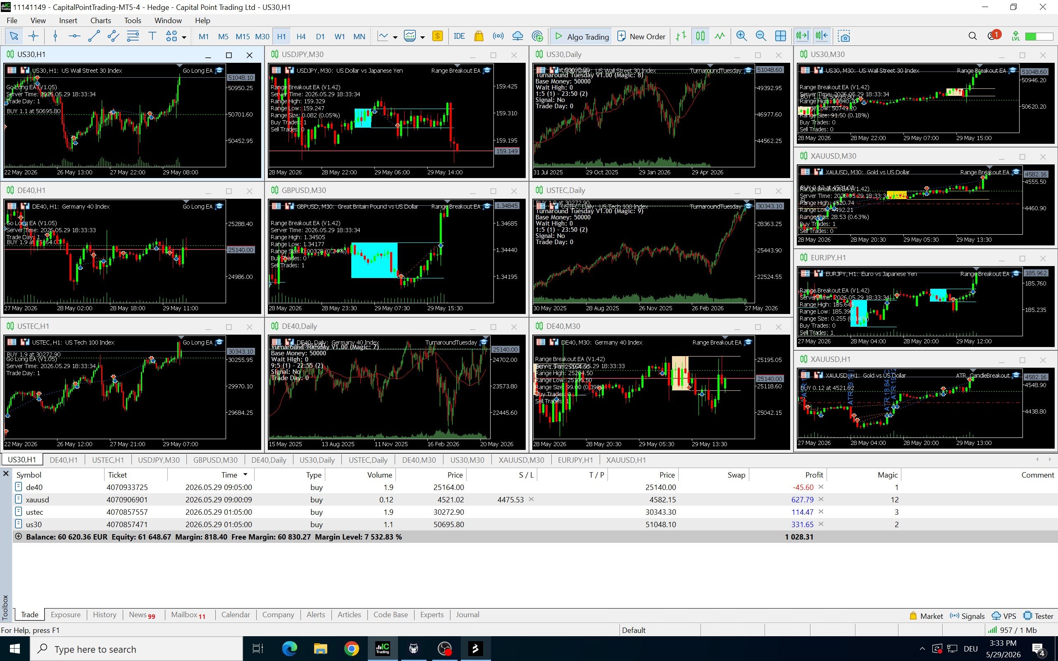Pick the equidistant channel tool
This screenshot has width=1058, height=661.
113,36
